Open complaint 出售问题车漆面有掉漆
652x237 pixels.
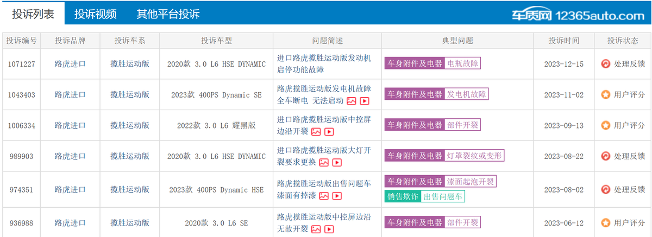324,189
